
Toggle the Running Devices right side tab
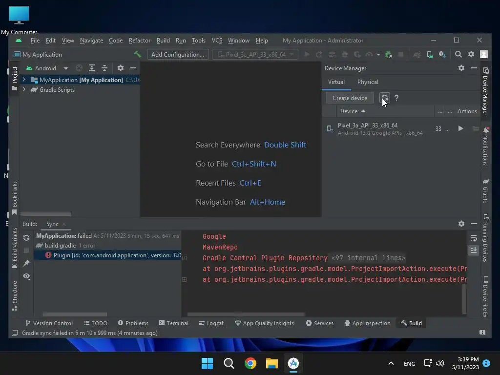pyautogui.click(x=485, y=238)
